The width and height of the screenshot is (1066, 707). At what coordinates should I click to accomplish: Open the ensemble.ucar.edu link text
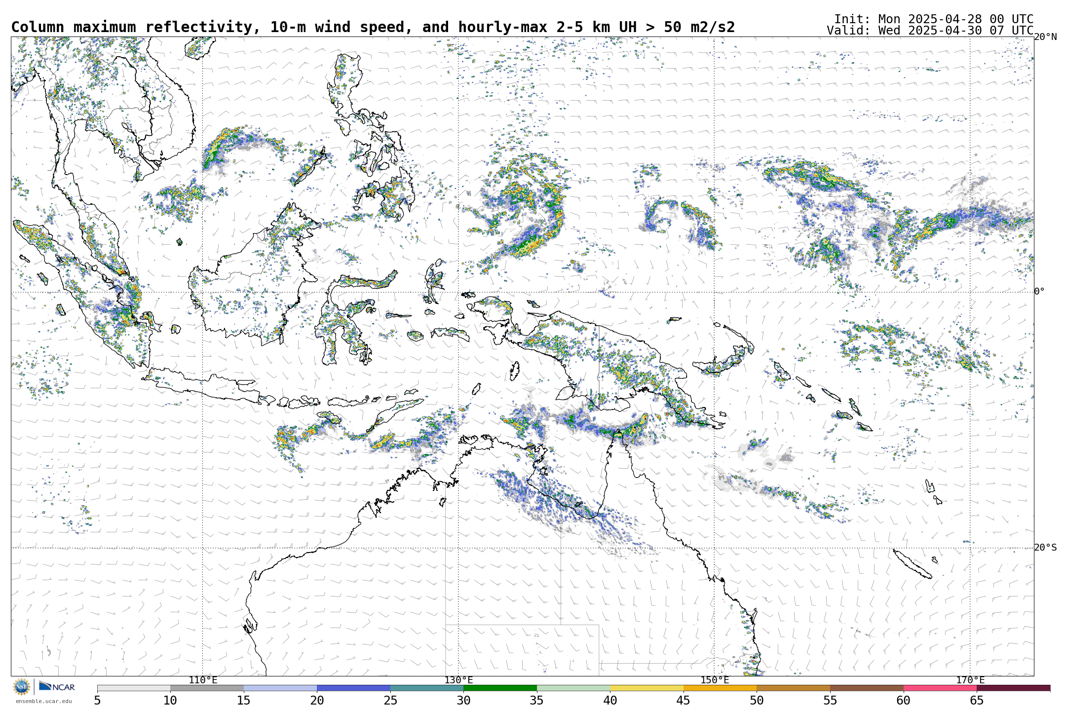[43, 701]
